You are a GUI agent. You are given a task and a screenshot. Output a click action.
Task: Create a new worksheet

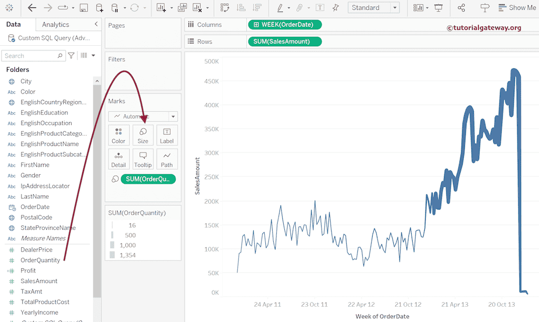coord(162,7)
